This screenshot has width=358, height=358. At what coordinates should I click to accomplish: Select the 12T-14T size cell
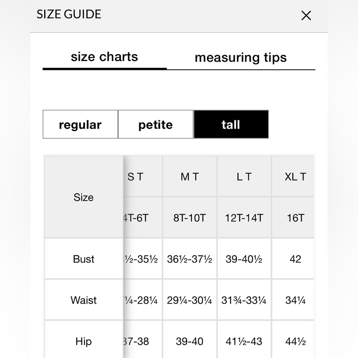pos(244,218)
